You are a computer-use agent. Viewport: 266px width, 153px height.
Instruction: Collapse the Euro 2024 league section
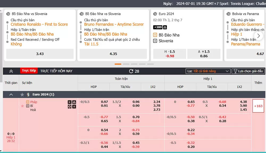(11, 95)
